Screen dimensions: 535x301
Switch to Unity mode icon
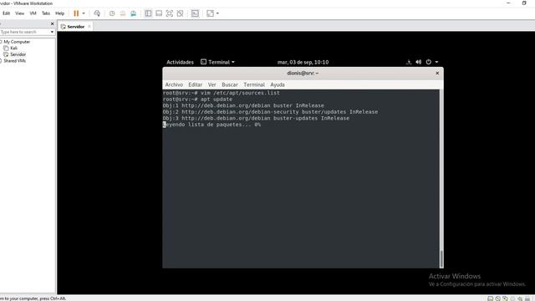[x=181, y=13]
